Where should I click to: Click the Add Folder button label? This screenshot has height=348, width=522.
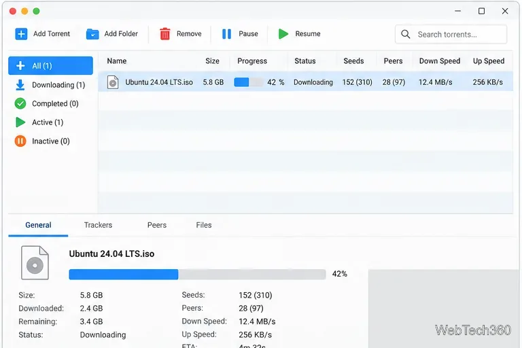pos(121,34)
